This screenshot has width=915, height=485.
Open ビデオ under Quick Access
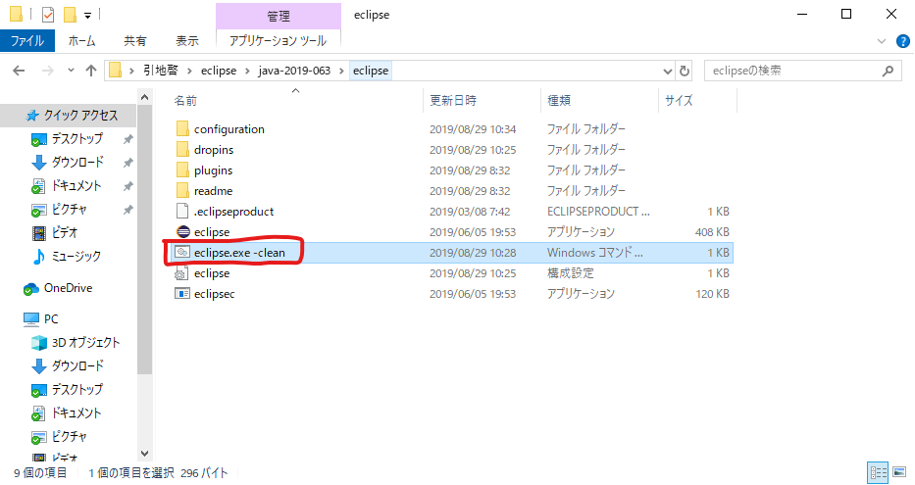64,232
